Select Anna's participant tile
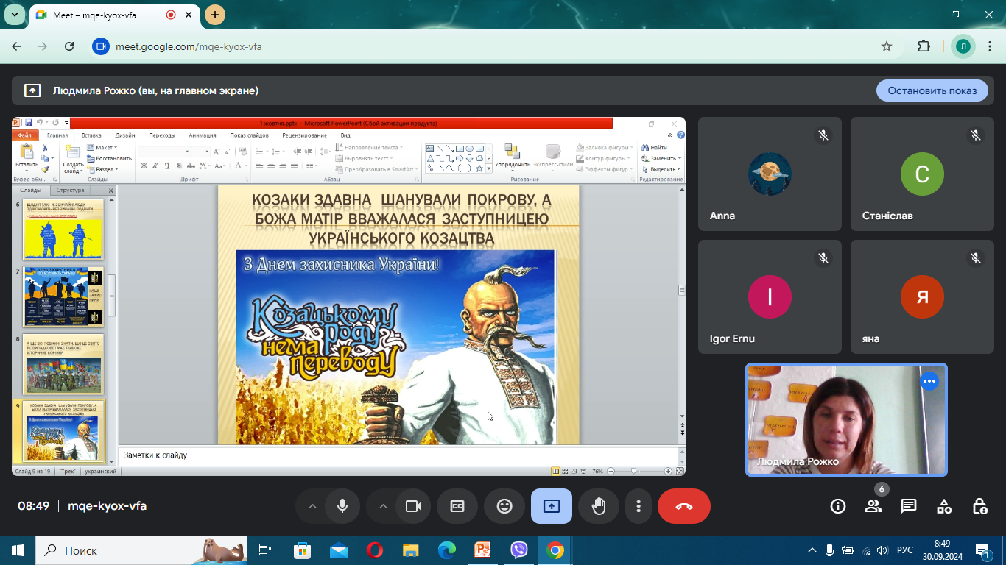Screen dimensions: 1006x565 (770, 174)
